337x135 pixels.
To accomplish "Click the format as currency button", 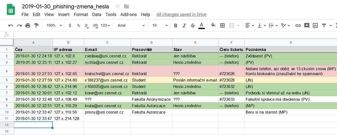I will pos(70,25).
